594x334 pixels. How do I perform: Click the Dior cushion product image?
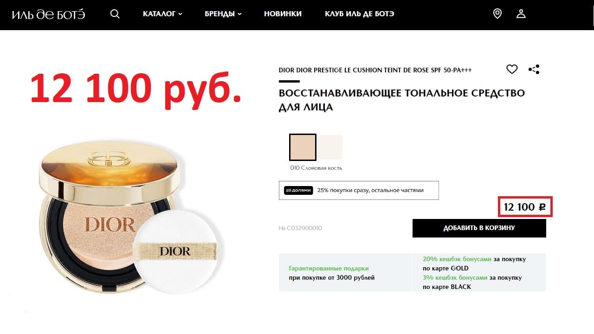click(x=131, y=218)
